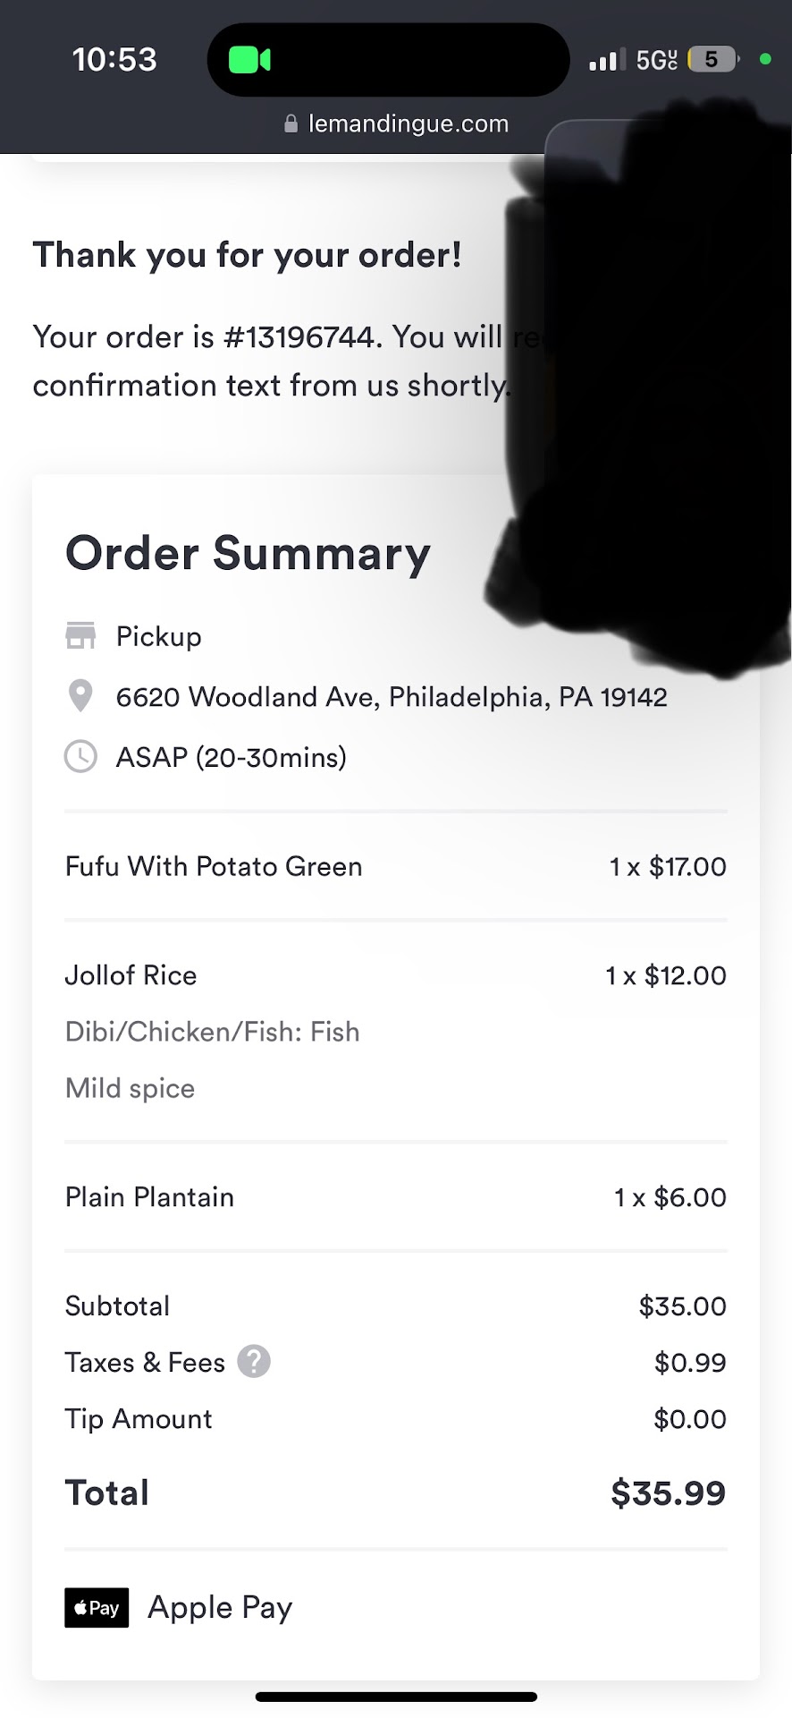This screenshot has height=1718, width=792.
Task: Tap the location pin icon
Action: [80, 696]
